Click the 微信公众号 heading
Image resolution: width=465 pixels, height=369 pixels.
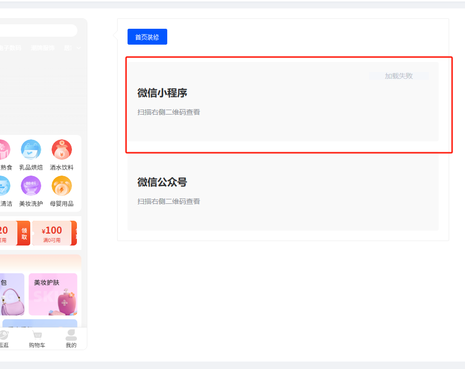click(162, 183)
